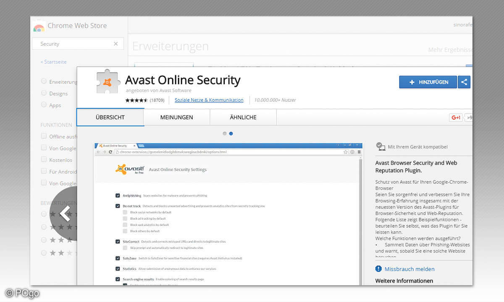
Task: Click the Avast puzzle-piece extension icon
Action: pyautogui.click(x=108, y=81)
